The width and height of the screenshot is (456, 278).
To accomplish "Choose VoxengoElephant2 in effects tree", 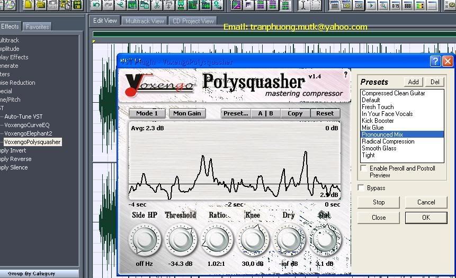I will coord(28,133).
